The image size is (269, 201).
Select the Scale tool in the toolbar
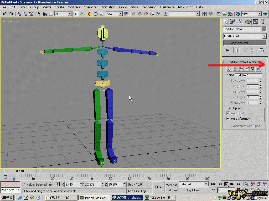click(102, 14)
